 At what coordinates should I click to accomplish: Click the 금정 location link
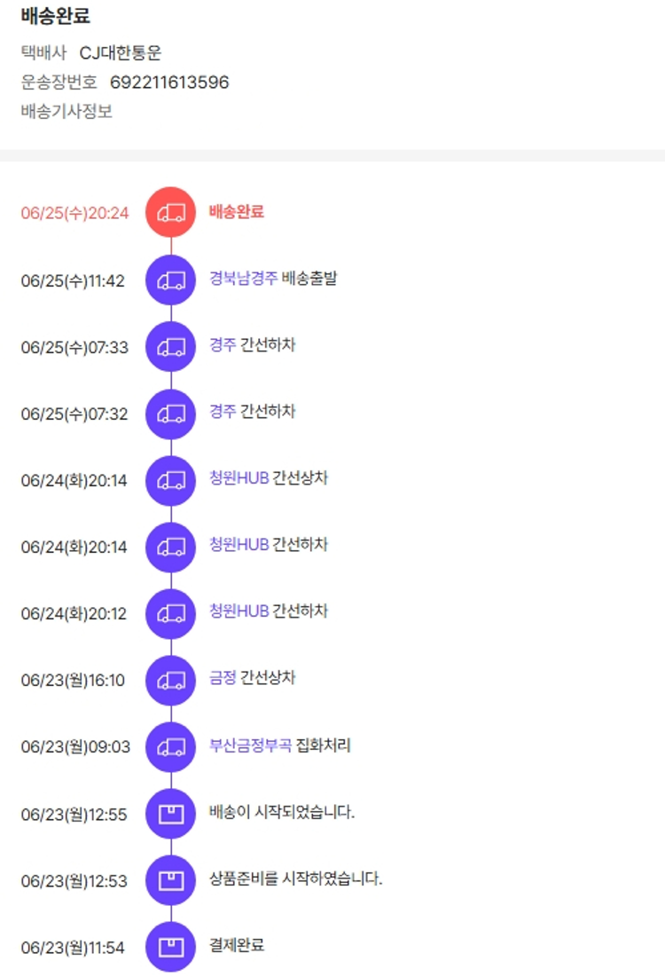pyautogui.click(x=223, y=678)
